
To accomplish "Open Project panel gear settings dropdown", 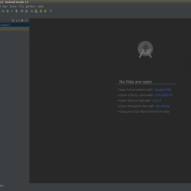I will tap(22, 20).
